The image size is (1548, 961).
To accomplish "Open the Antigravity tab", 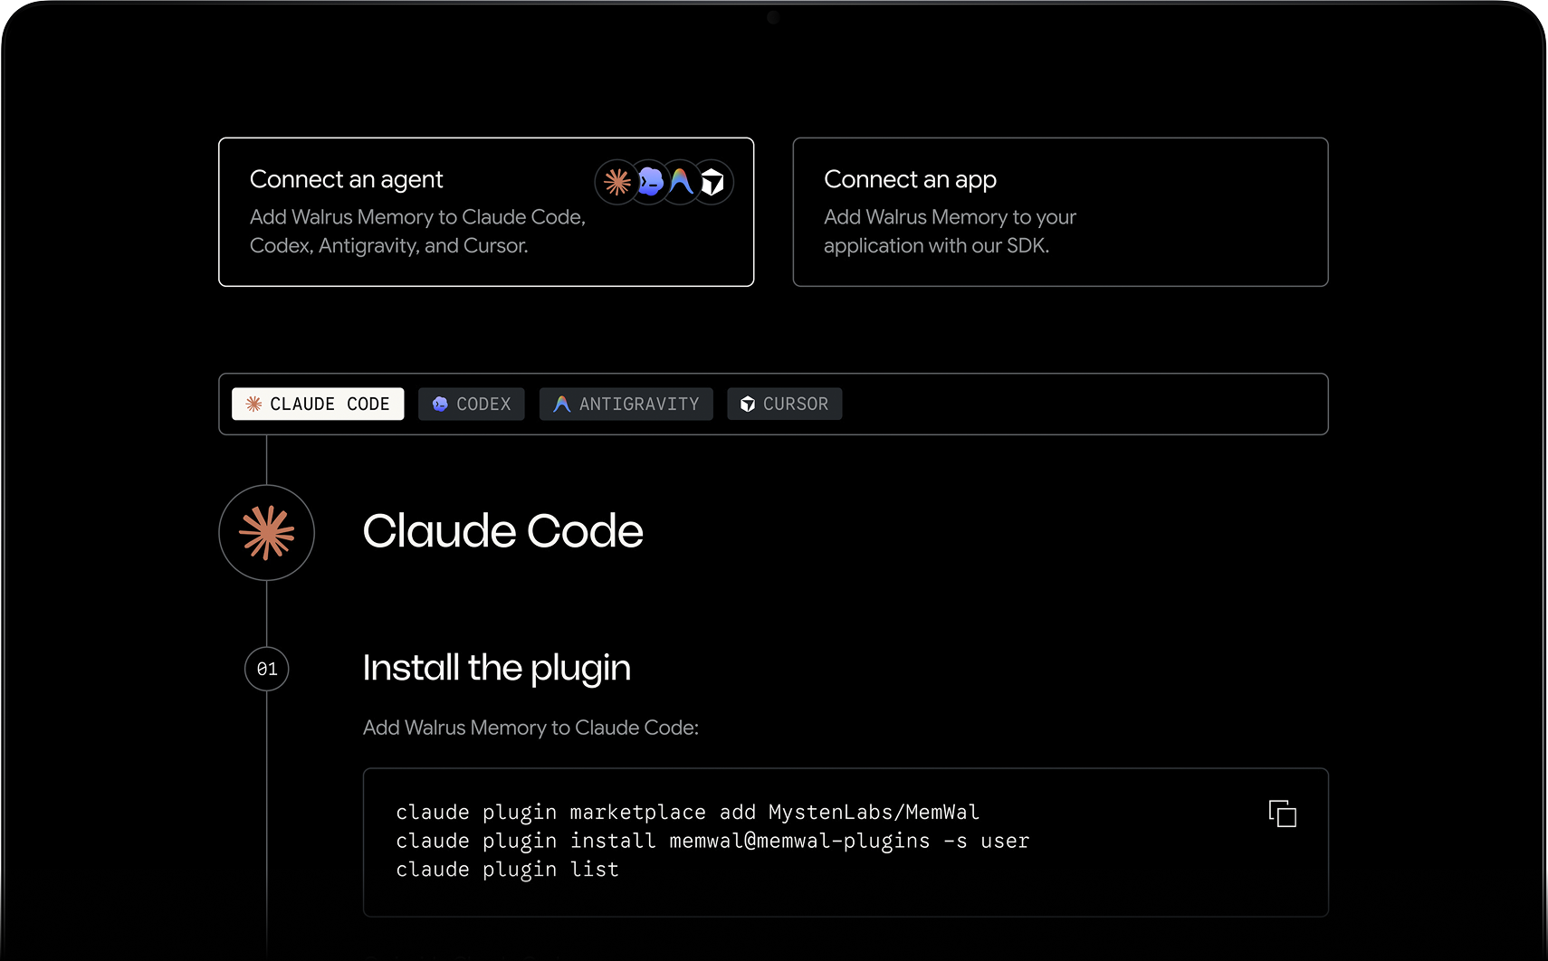I will 626,404.
